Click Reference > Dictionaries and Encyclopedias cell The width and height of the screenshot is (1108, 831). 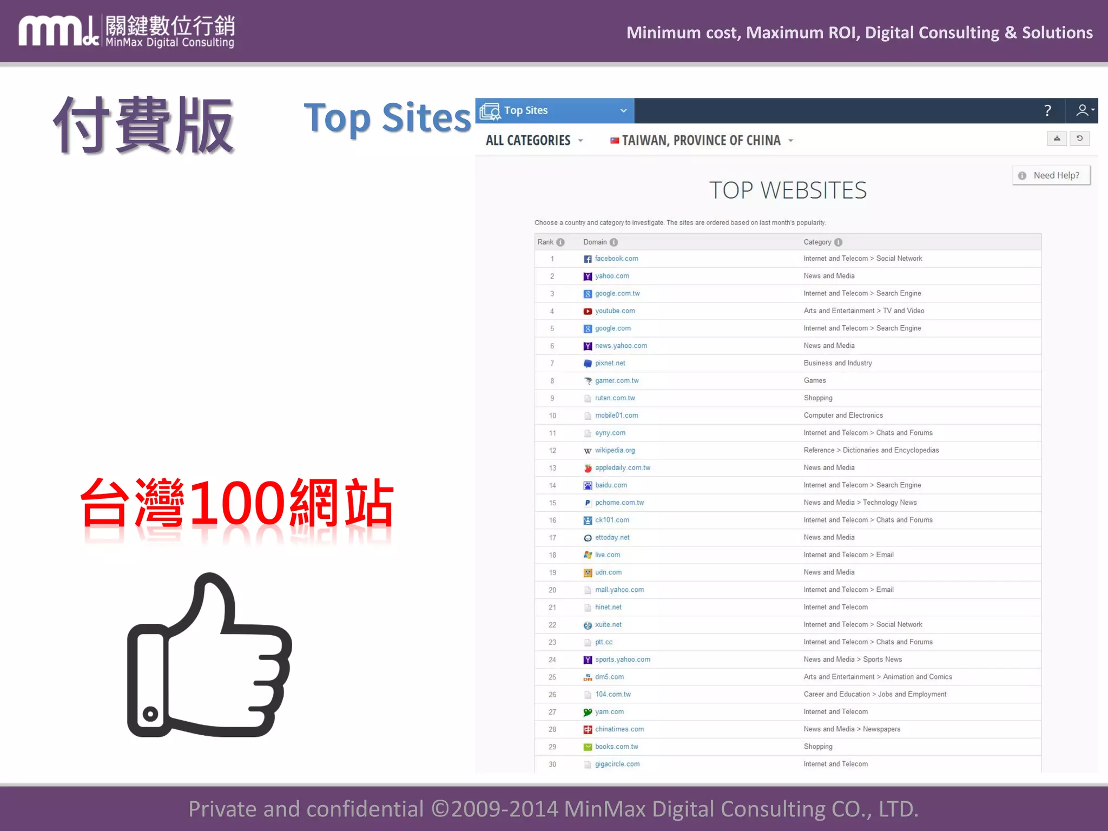[x=871, y=450]
